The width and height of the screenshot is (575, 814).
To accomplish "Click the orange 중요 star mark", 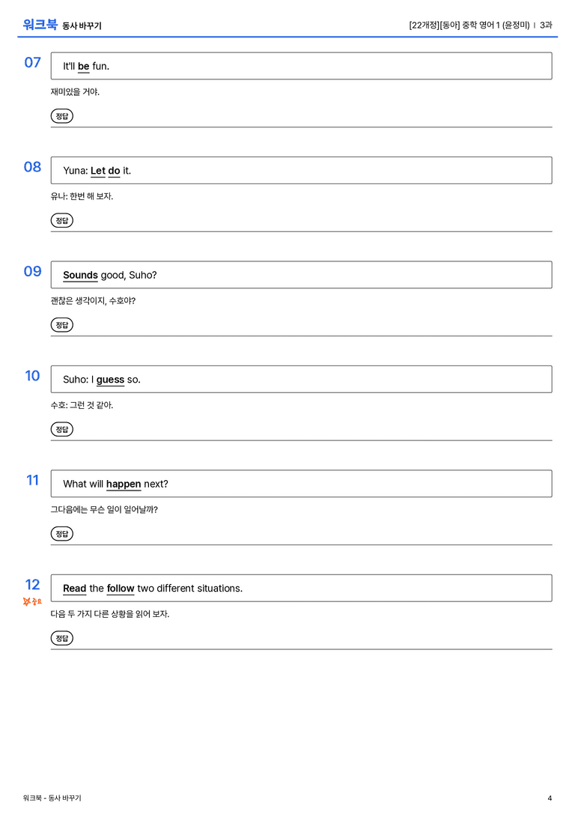I will click(32, 601).
